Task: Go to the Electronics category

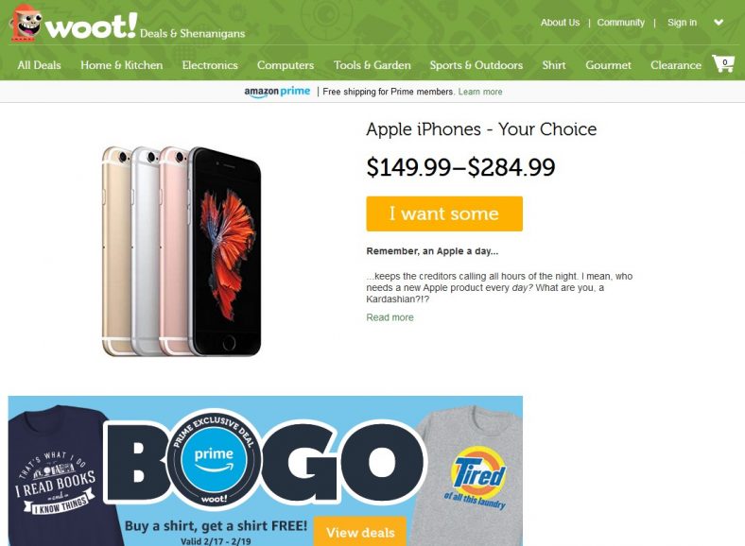Action: coord(210,65)
